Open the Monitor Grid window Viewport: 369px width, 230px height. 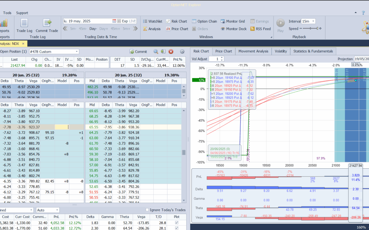click(233, 21)
